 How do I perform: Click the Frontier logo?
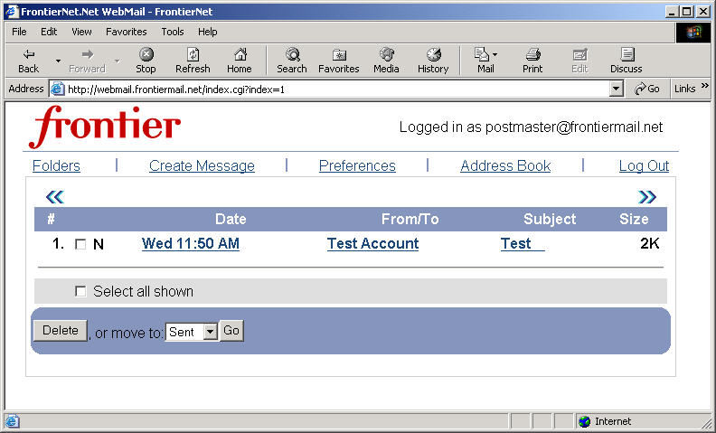[x=105, y=127]
